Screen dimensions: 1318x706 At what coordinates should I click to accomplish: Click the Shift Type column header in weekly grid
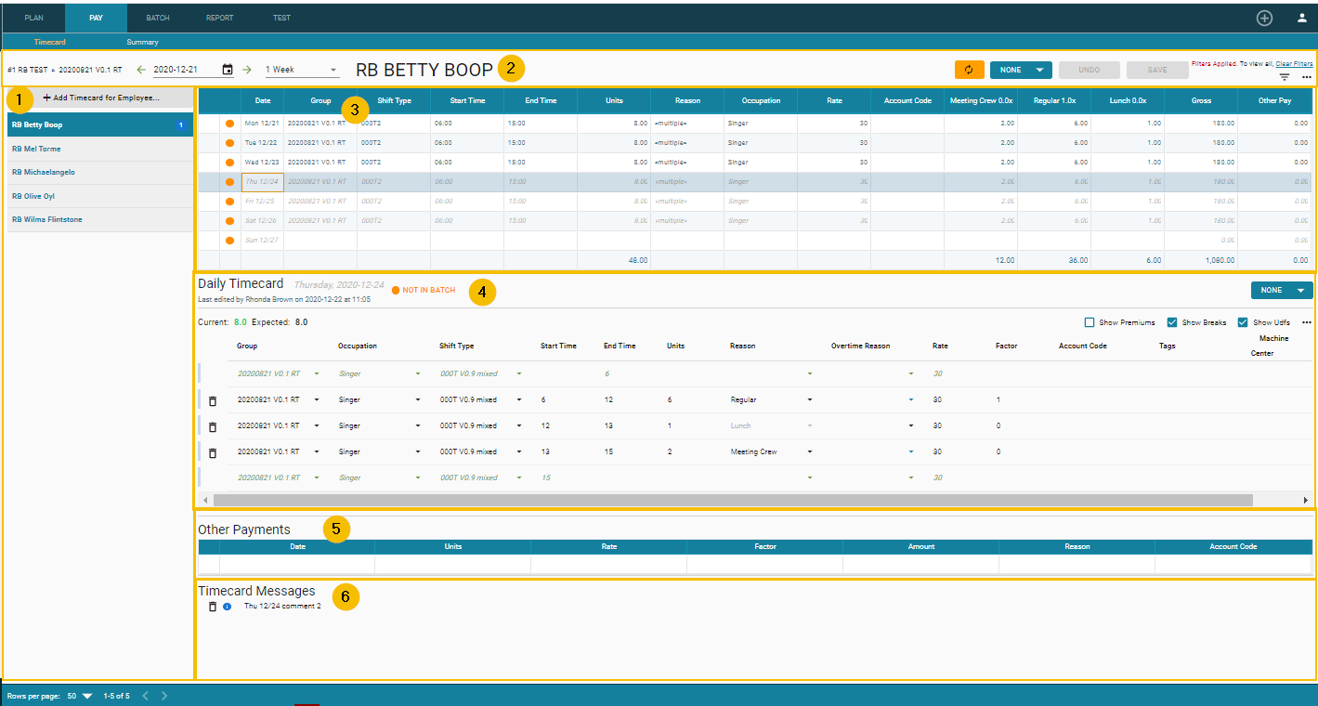[x=394, y=100]
